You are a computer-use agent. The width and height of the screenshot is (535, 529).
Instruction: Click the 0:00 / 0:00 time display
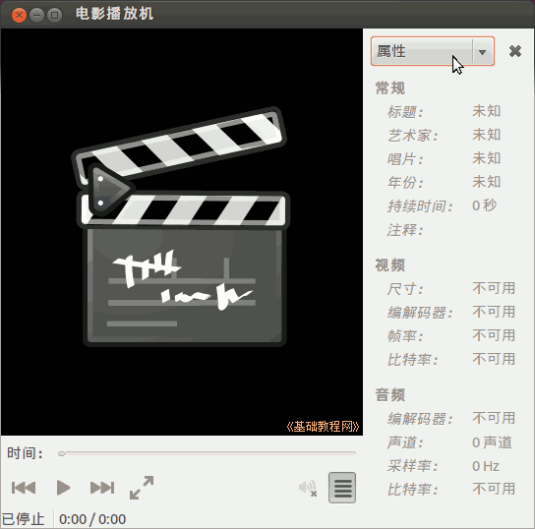[92, 519]
